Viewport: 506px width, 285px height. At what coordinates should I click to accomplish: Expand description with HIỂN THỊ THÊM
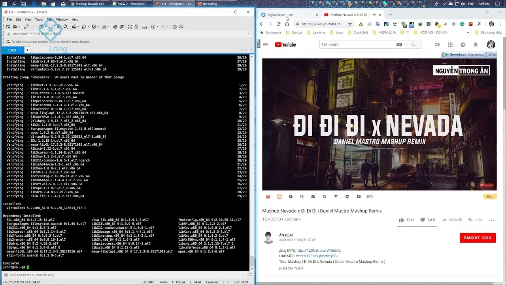pos(291,268)
